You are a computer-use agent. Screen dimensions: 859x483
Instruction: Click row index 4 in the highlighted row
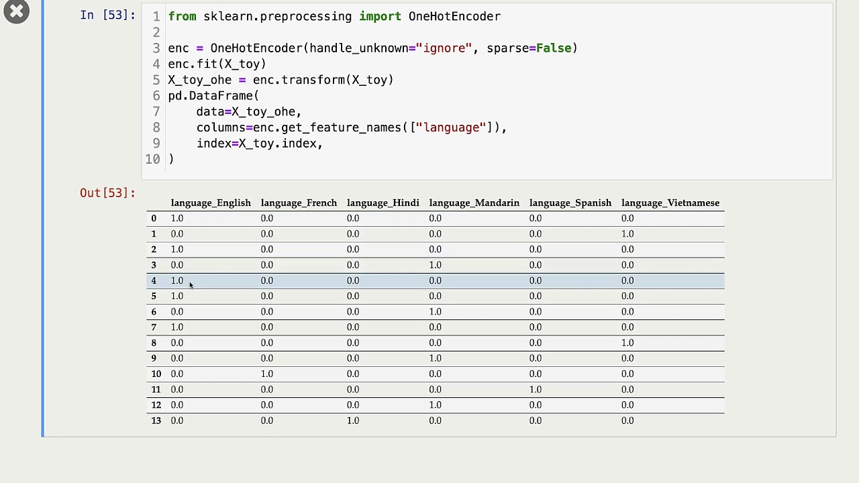[154, 280]
